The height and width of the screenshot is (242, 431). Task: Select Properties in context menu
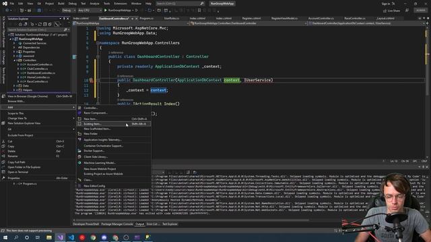click(x=38, y=178)
